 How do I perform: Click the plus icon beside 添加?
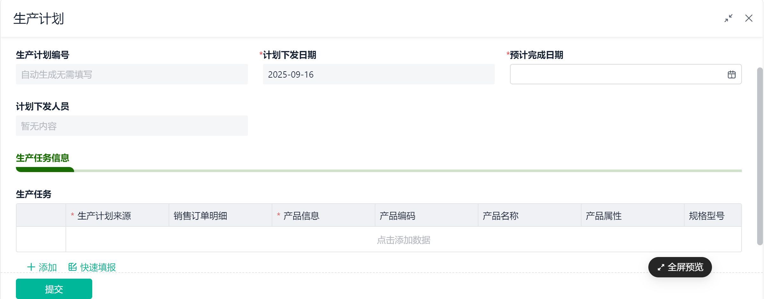coord(31,267)
